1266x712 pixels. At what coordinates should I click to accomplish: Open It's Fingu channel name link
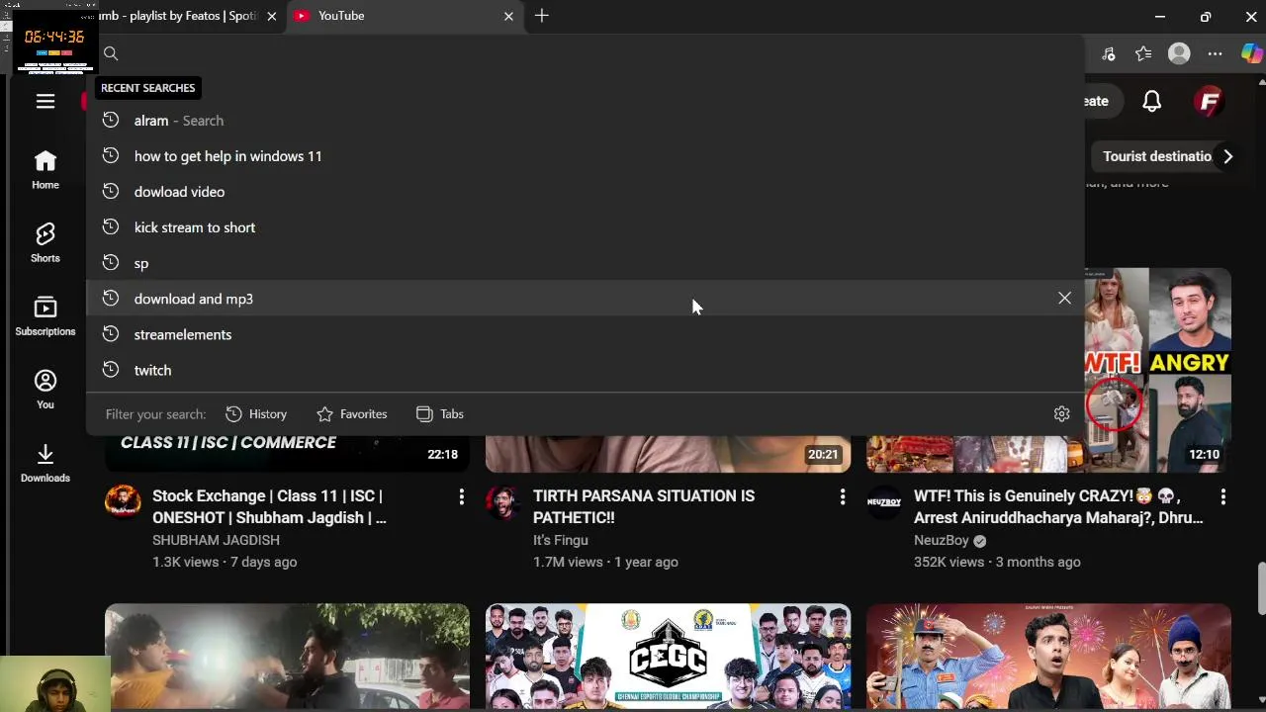pos(561,540)
